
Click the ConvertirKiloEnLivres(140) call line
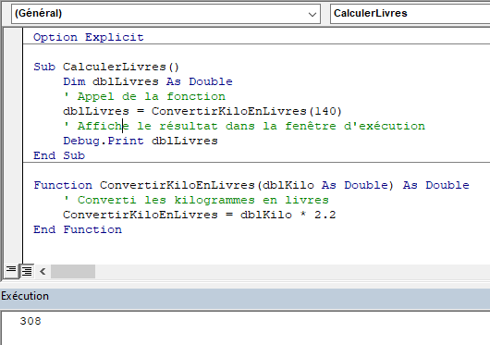(x=202, y=111)
